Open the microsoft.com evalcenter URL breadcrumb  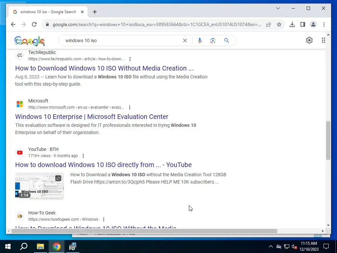tap(76, 107)
